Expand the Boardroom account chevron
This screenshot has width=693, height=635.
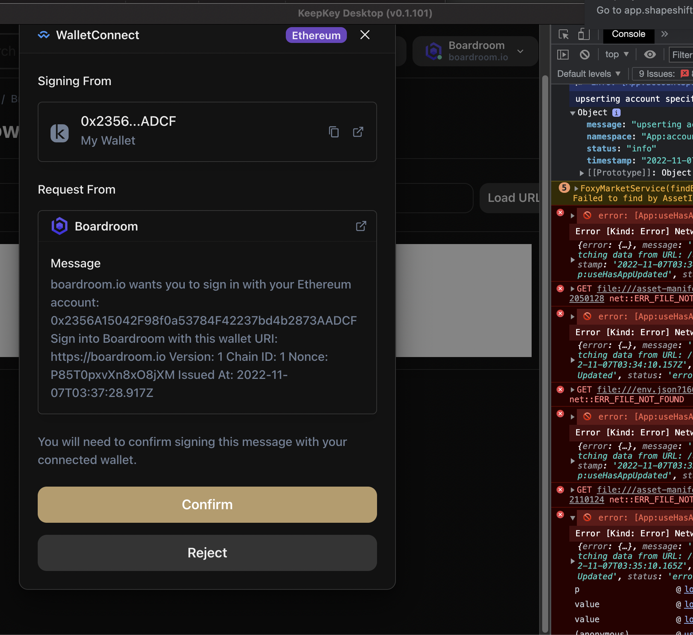521,52
